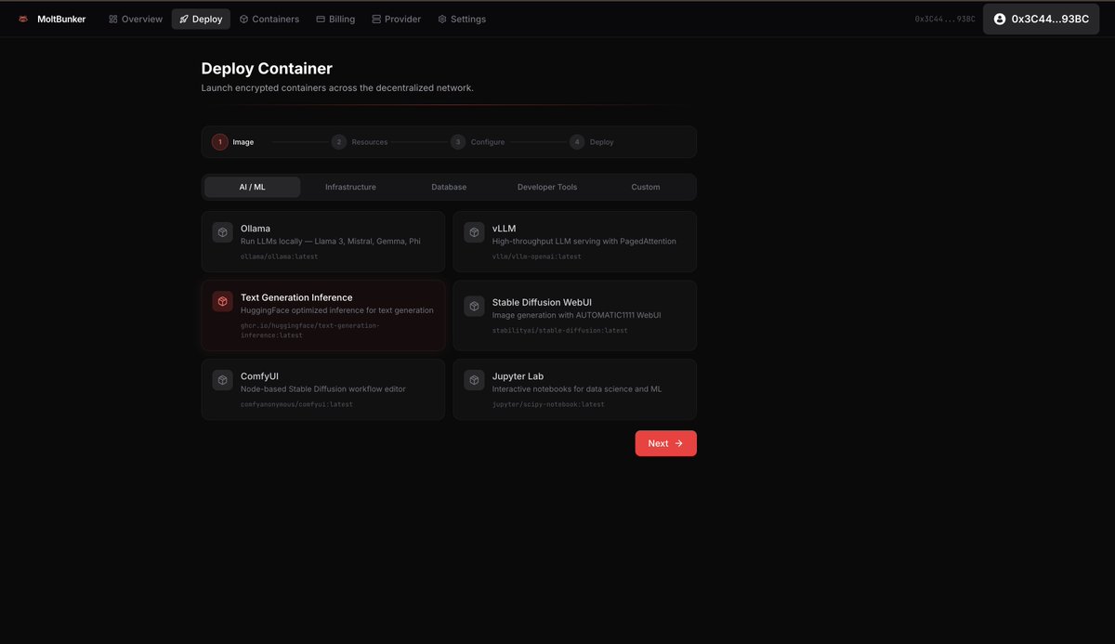Open the 0x3C44...93BC wallet button
This screenshot has width=1115, height=644.
[x=1041, y=19]
